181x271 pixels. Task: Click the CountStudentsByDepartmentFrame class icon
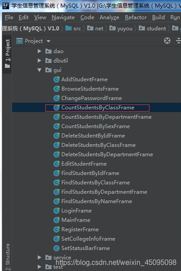[x=56, y=117]
